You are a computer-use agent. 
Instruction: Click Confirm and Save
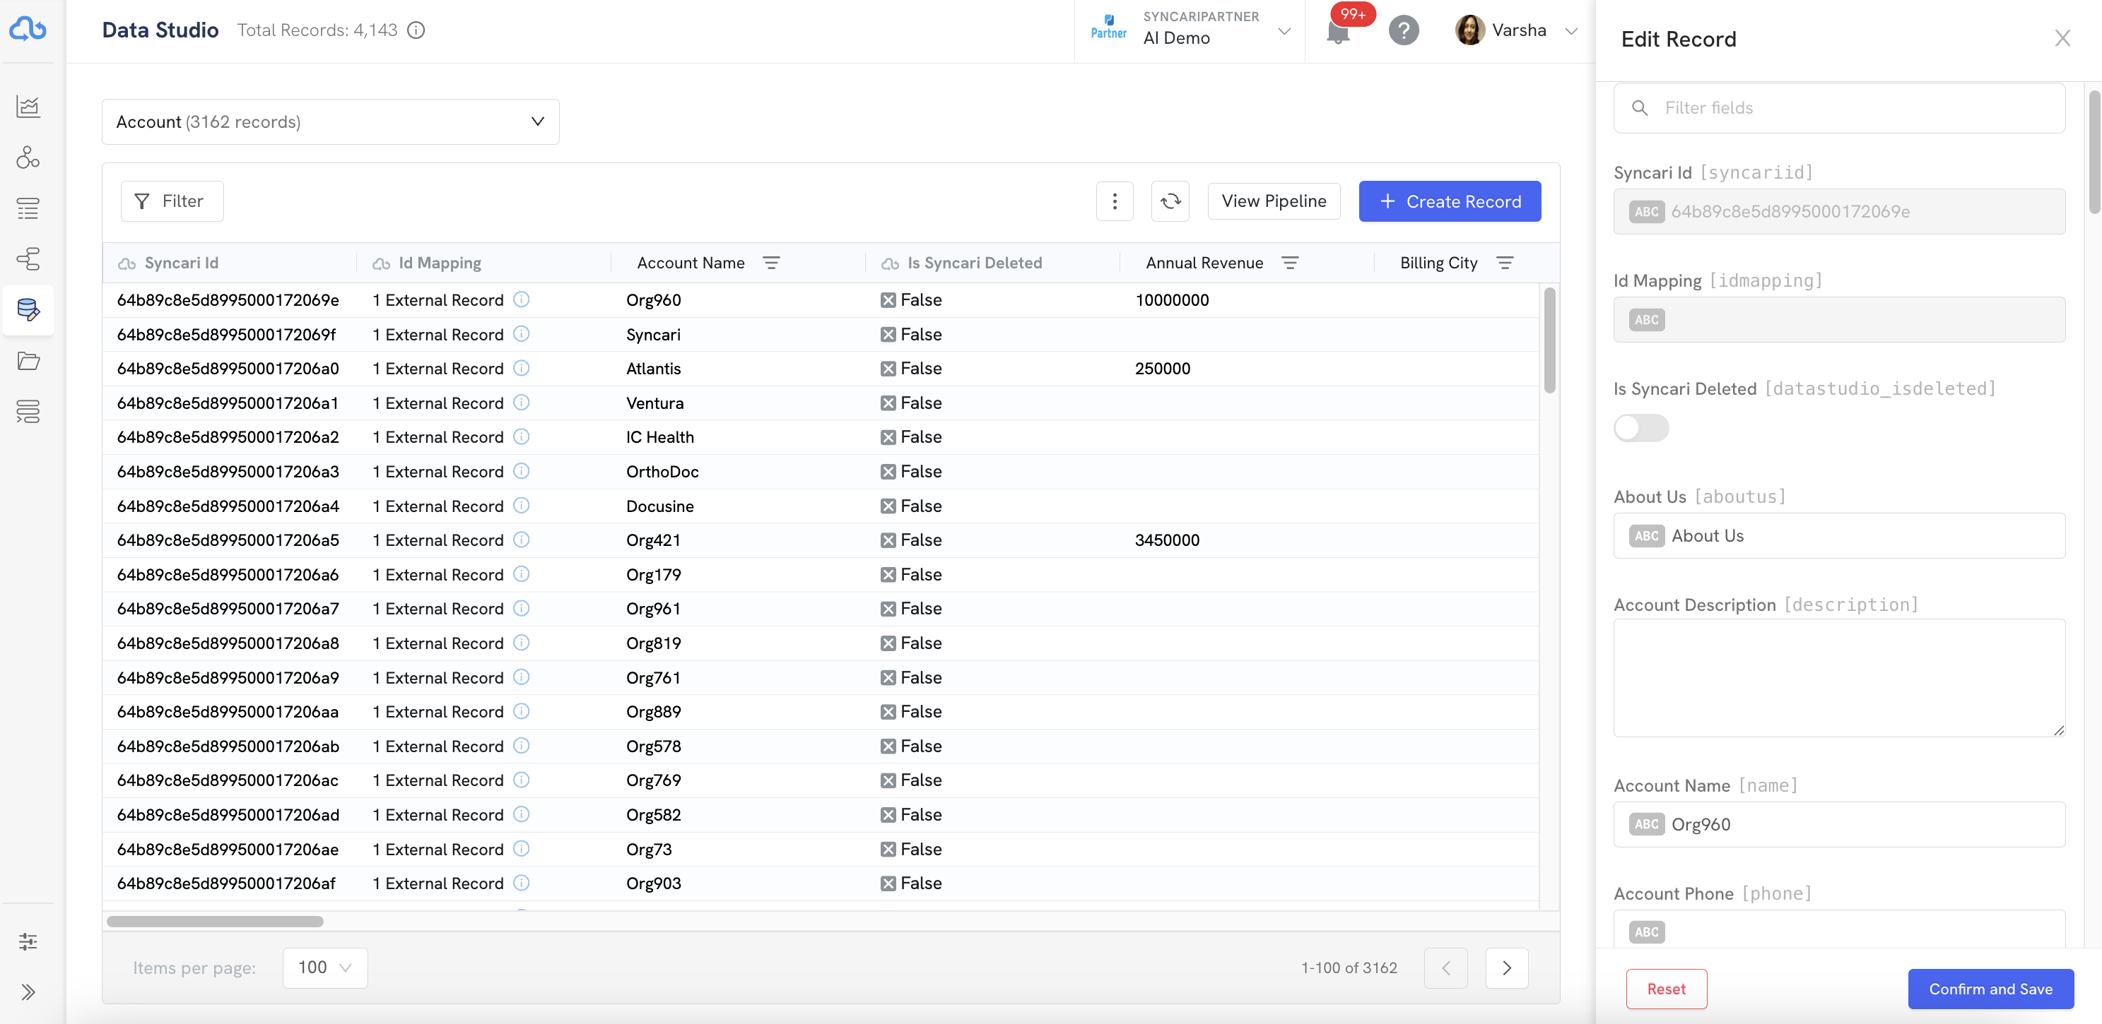(1990, 989)
